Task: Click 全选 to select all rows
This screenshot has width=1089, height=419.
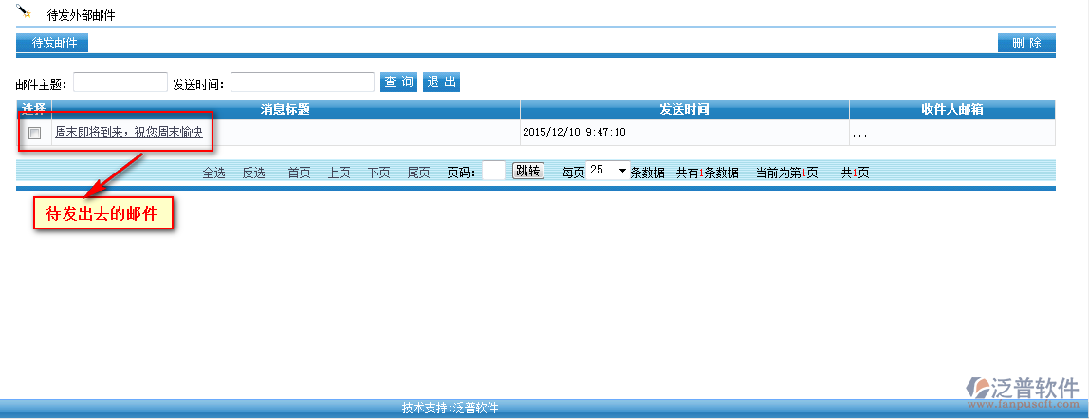Action: pos(214,173)
